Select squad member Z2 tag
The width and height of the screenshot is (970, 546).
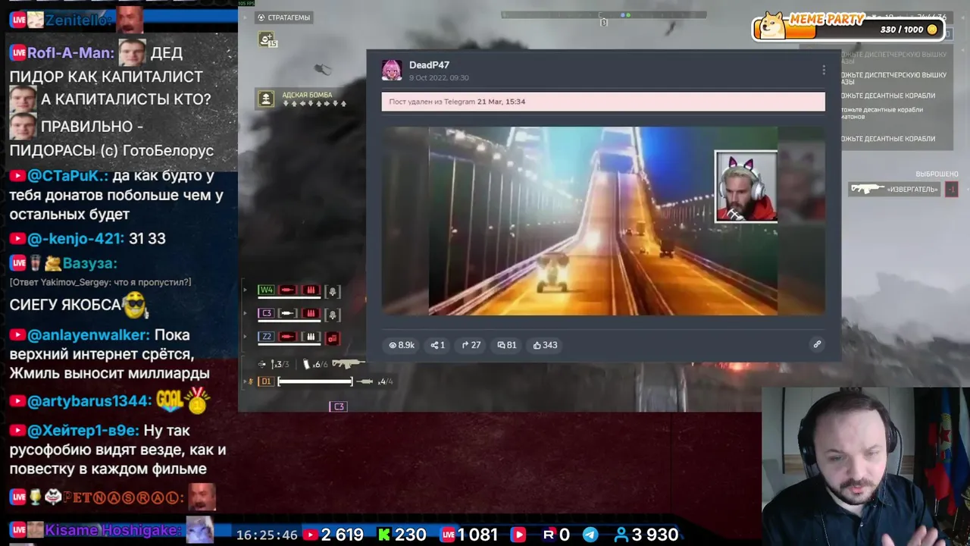pos(266,337)
